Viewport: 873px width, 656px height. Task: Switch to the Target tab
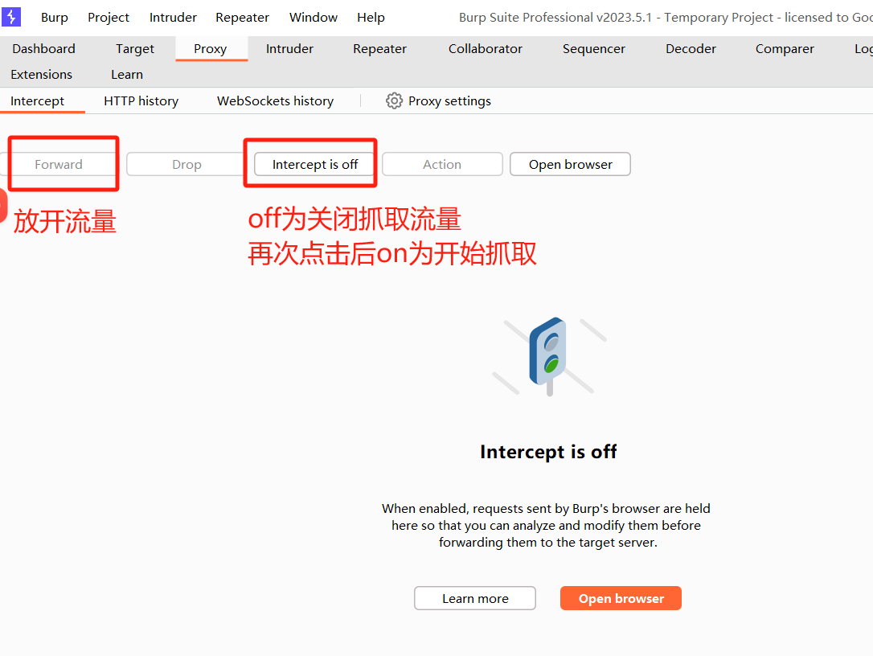coord(135,49)
